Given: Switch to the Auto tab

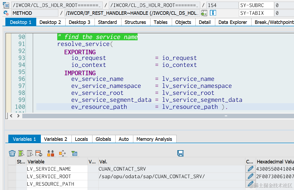Looking at the screenshot, I should pos(124,139).
